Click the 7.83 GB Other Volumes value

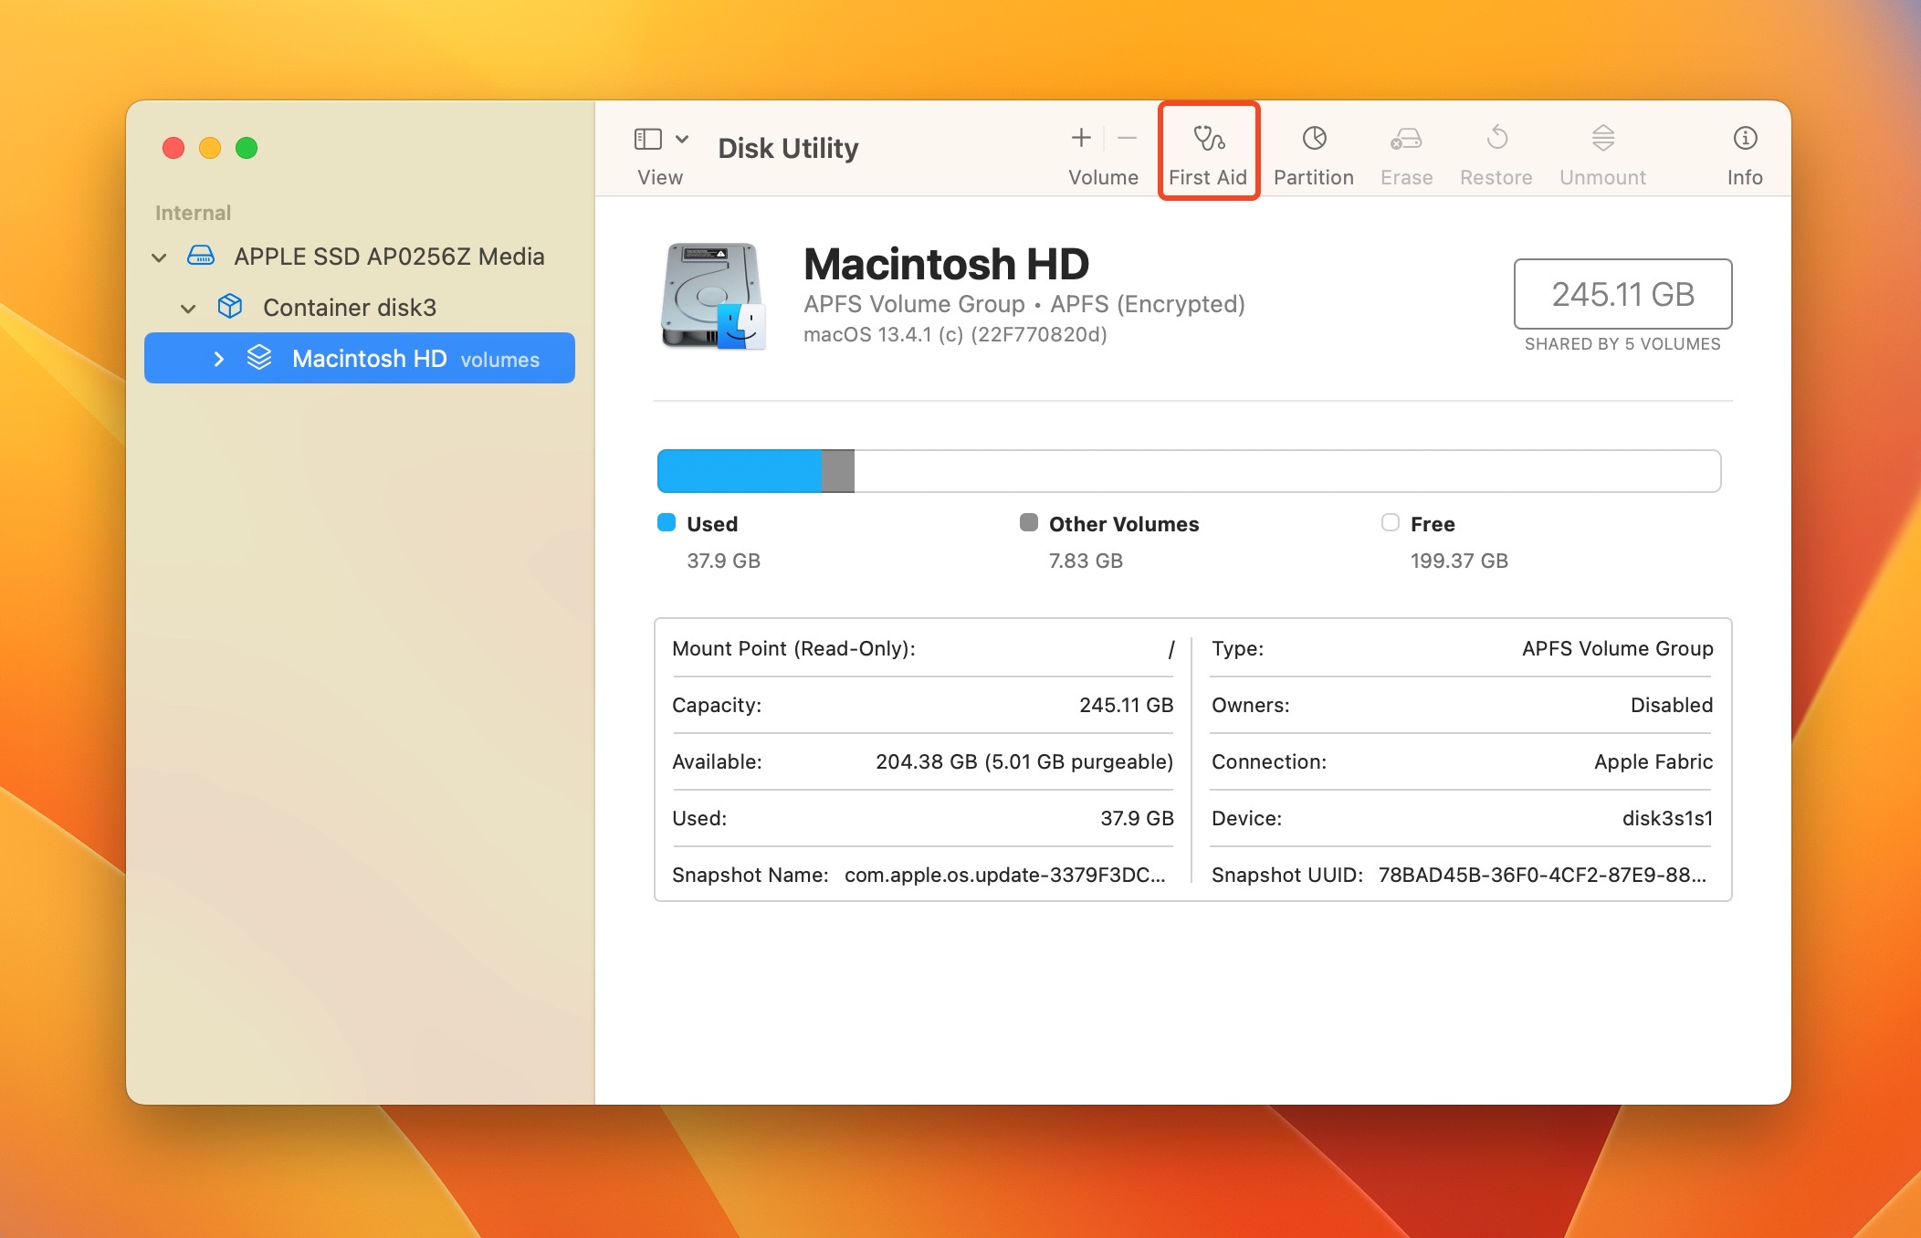(x=1086, y=561)
